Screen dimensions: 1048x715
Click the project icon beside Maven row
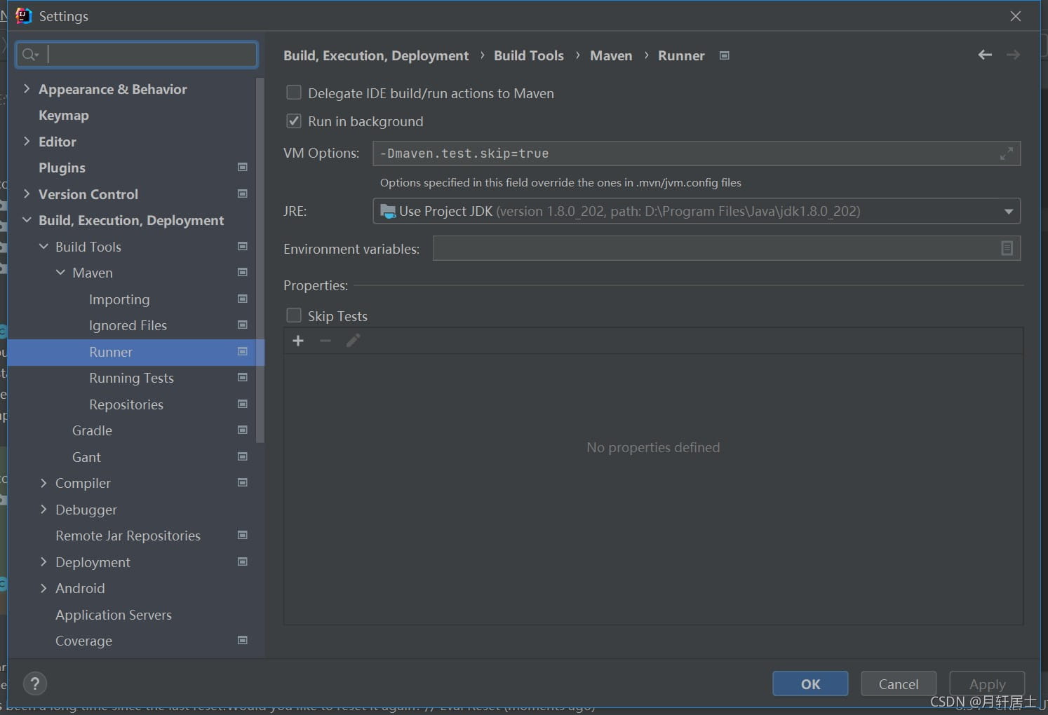243,273
